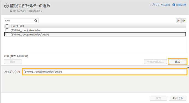
Task: Select the (SVM01_root):/test/dev row
Action: (x=95, y=30)
